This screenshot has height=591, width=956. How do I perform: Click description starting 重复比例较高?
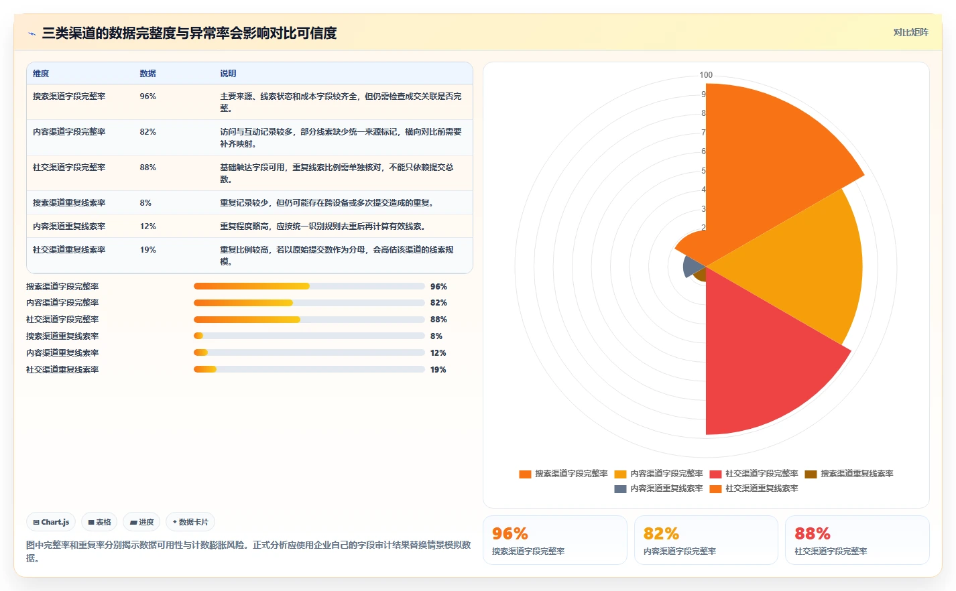pos(337,255)
